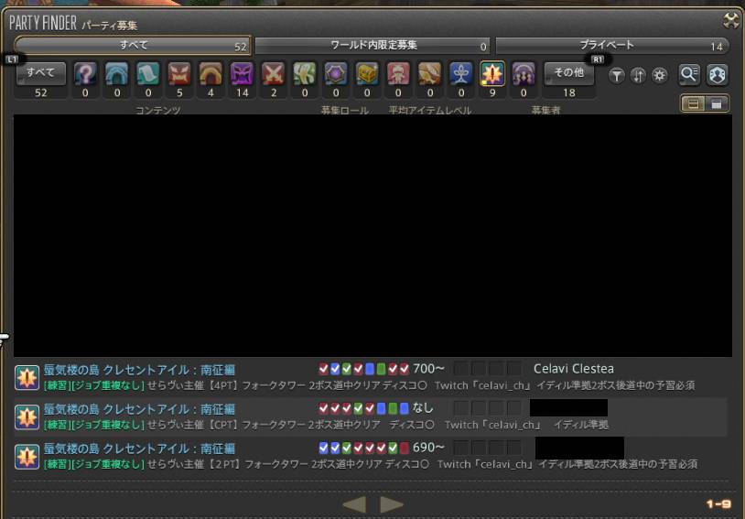Click the 700~ item level value
This screenshot has height=519, width=745.
pos(428,369)
